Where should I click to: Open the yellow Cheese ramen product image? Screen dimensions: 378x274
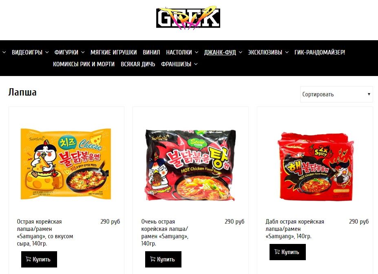(66, 164)
